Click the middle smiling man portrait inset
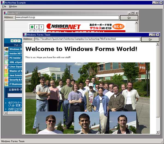This screenshot has width=164, height=144. coord(87,123)
